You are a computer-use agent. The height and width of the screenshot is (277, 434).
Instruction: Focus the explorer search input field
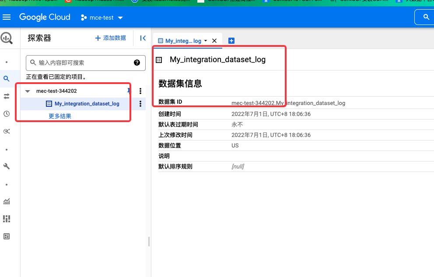[x=86, y=63]
